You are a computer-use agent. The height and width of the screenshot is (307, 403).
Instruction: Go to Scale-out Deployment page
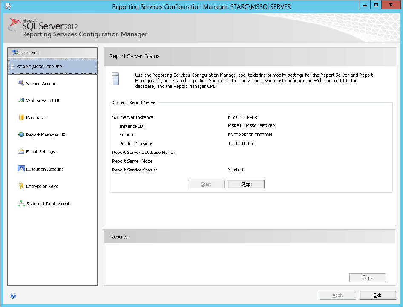click(x=48, y=203)
